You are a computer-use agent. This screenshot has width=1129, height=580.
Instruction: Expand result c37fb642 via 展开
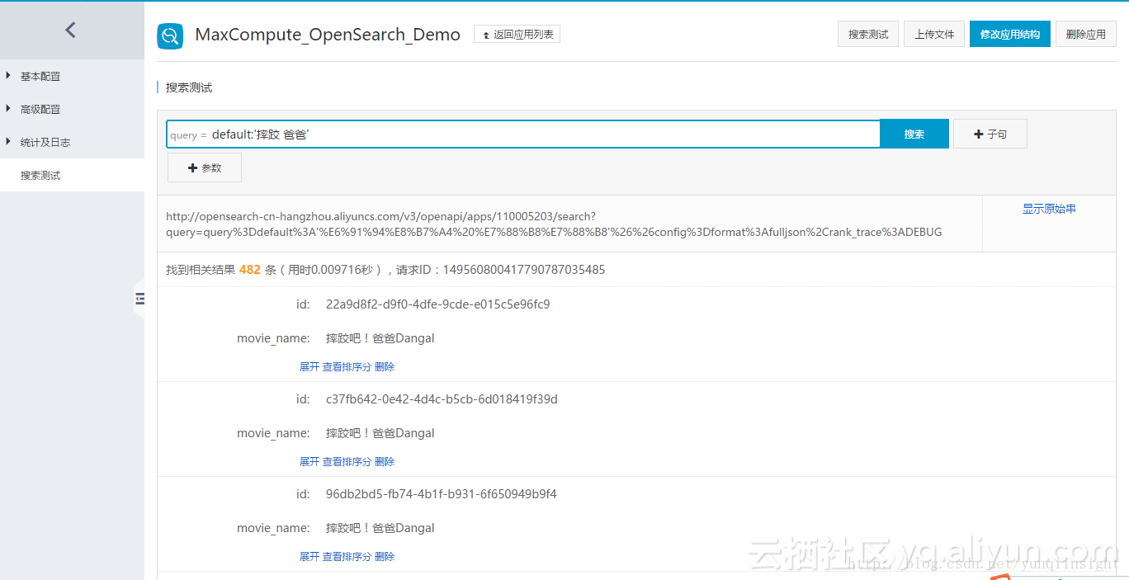(x=309, y=462)
